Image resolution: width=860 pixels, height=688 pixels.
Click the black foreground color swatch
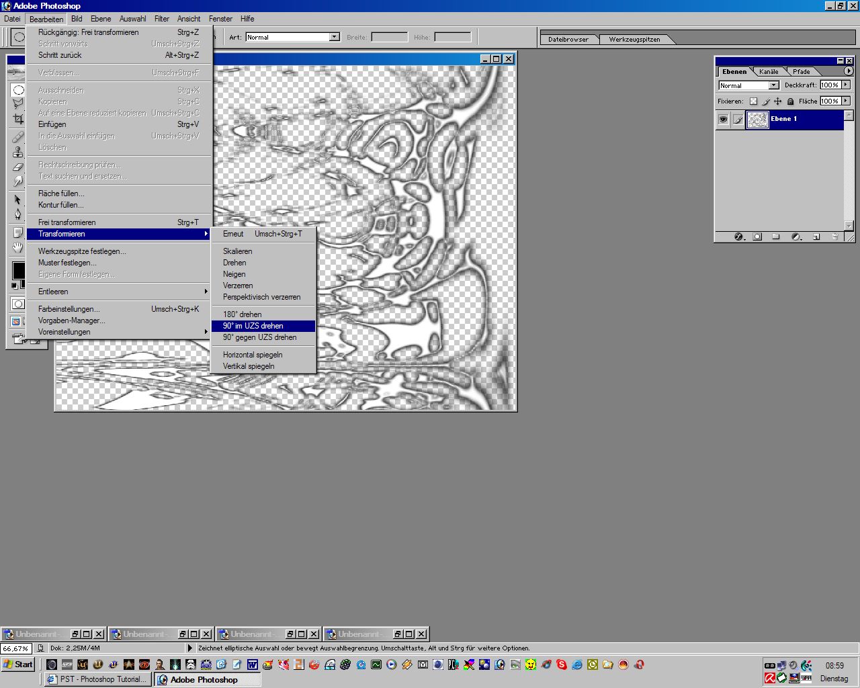click(x=18, y=270)
